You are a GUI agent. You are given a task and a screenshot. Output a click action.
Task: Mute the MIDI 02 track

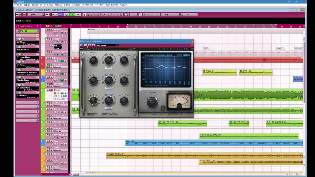(x=48, y=29)
